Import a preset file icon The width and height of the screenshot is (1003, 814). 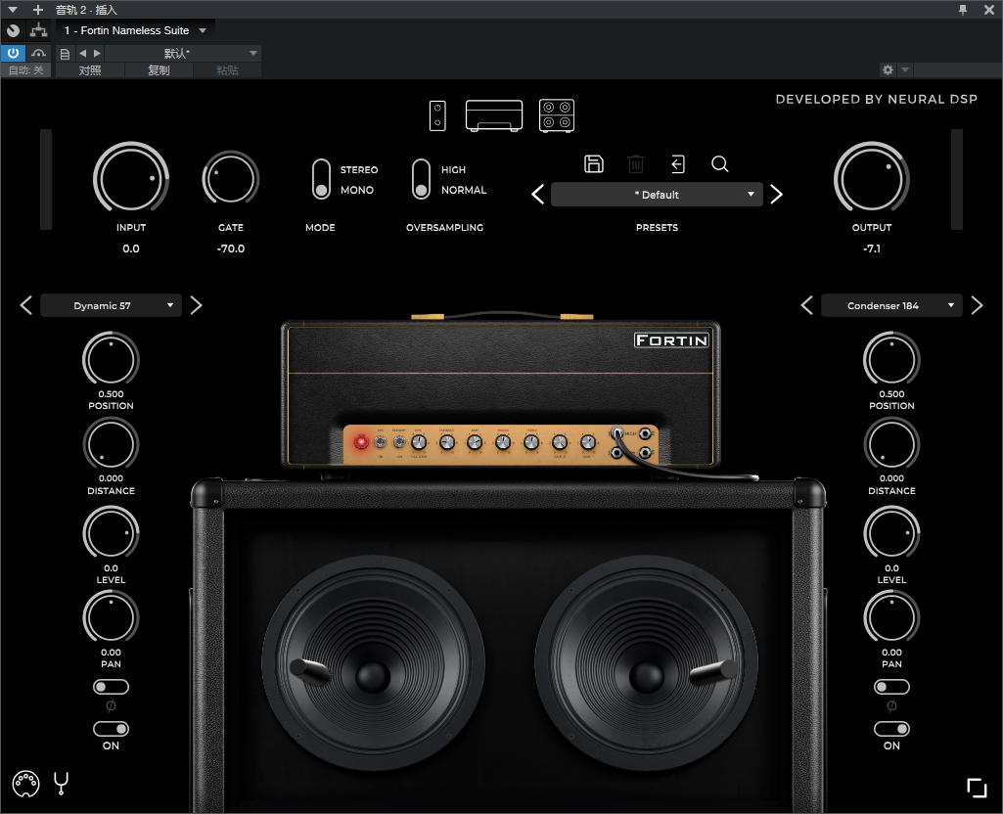pos(678,163)
